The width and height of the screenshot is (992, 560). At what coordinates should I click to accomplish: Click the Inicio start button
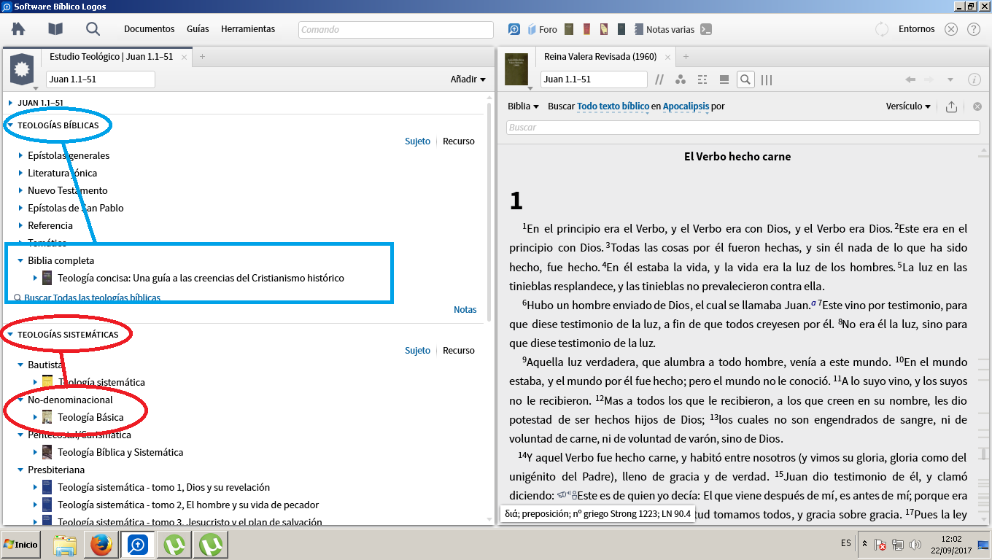(20, 545)
